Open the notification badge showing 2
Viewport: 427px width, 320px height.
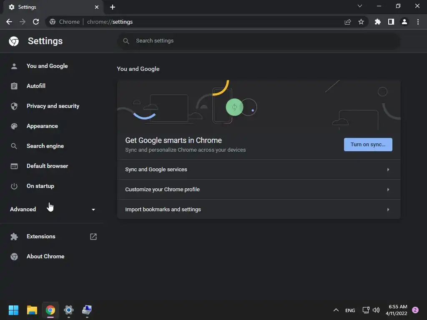tap(415, 310)
